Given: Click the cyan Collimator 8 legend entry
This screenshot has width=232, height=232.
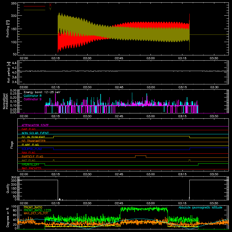Looking at the screenshot, I should 32,96.
